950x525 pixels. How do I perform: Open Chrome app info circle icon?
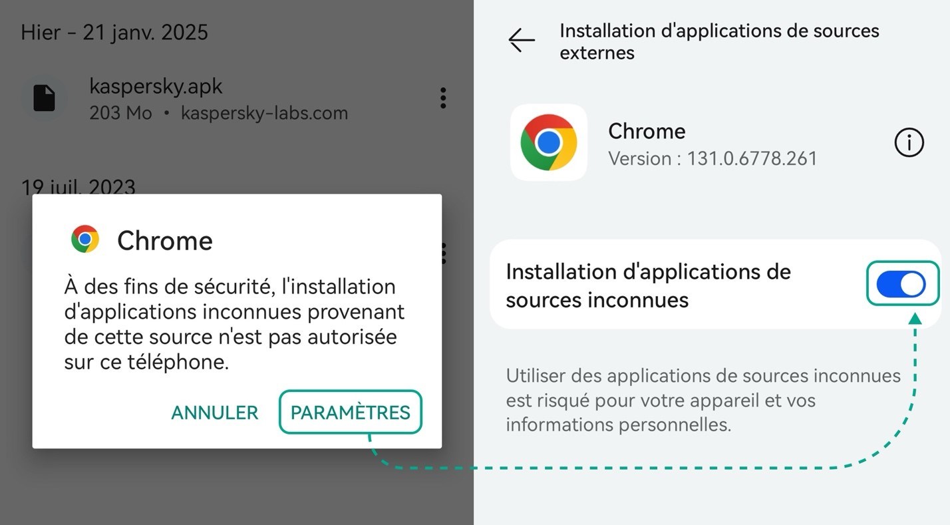click(909, 143)
